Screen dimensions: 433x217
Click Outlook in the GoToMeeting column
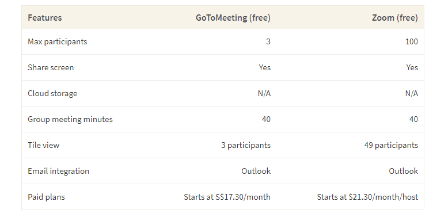256,171
